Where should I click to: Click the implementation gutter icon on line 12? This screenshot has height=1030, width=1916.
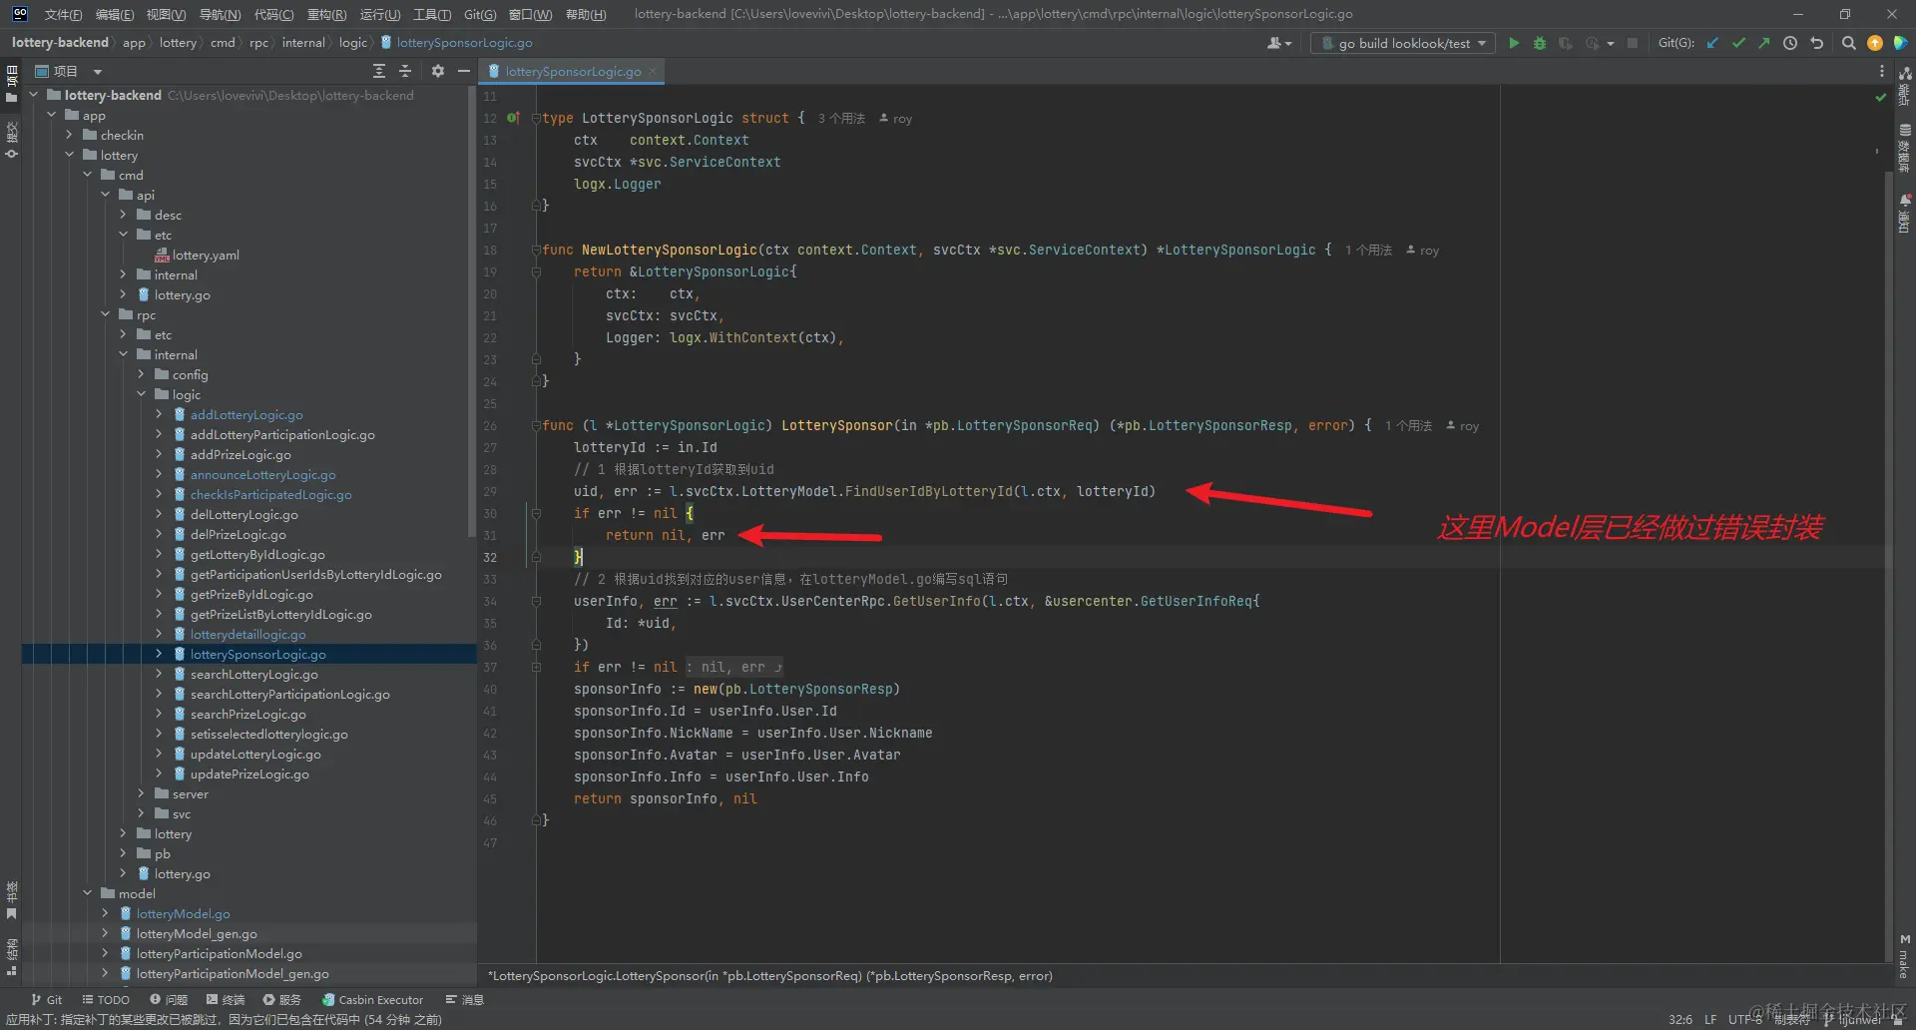coord(513,118)
